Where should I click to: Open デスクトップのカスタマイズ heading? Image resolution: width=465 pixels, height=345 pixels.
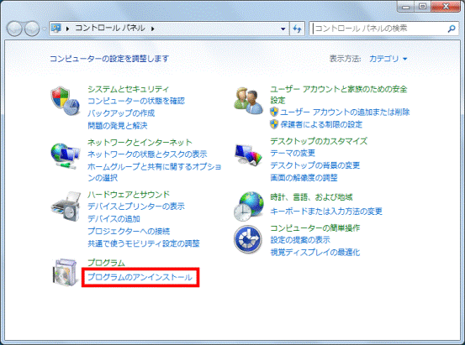[319, 141]
